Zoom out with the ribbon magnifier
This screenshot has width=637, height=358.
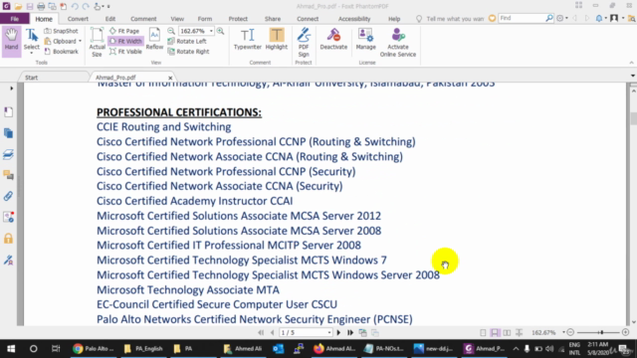click(171, 31)
